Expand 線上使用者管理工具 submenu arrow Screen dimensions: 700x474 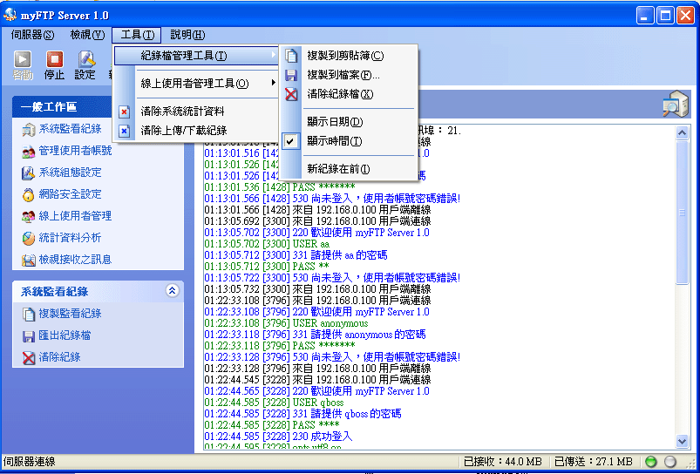(x=273, y=83)
